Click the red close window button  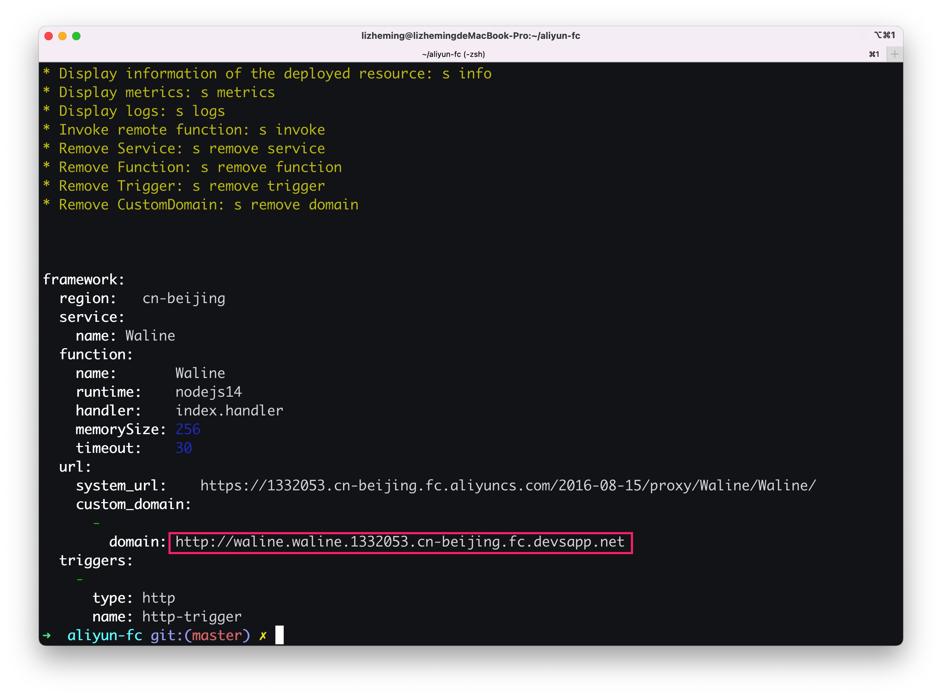point(49,36)
